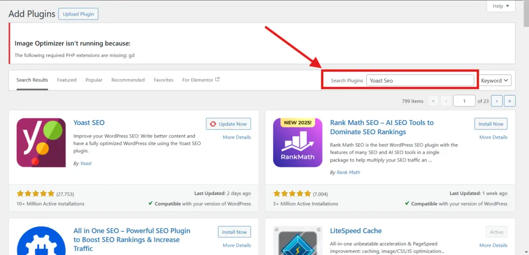Click '10+ Million Active Installations' text
Viewport: 529px width, 255px height.
pyautogui.click(x=51, y=204)
